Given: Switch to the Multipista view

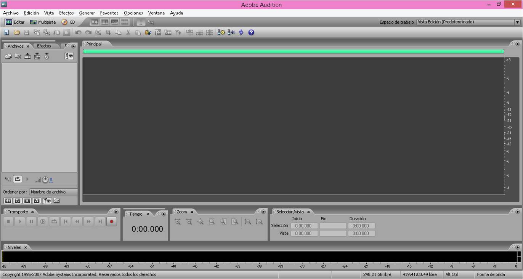Looking at the screenshot, I should [x=43, y=22].
